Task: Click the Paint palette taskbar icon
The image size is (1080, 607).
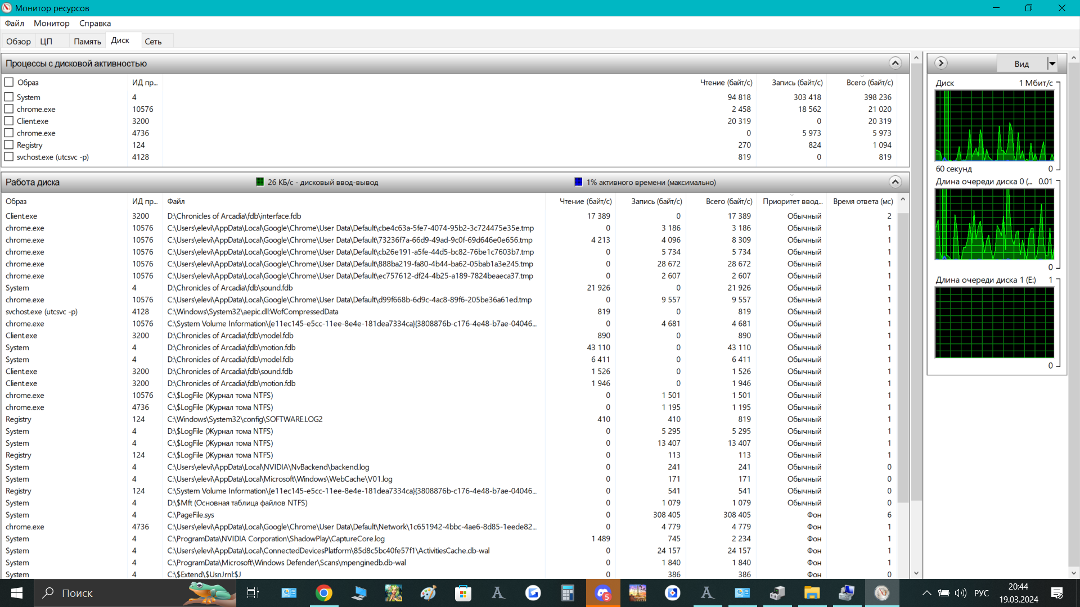Action: [428, 593]
